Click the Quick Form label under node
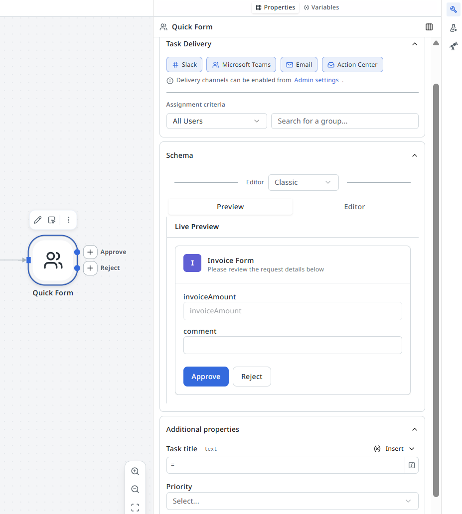The image size is (462, 514). 53,293
